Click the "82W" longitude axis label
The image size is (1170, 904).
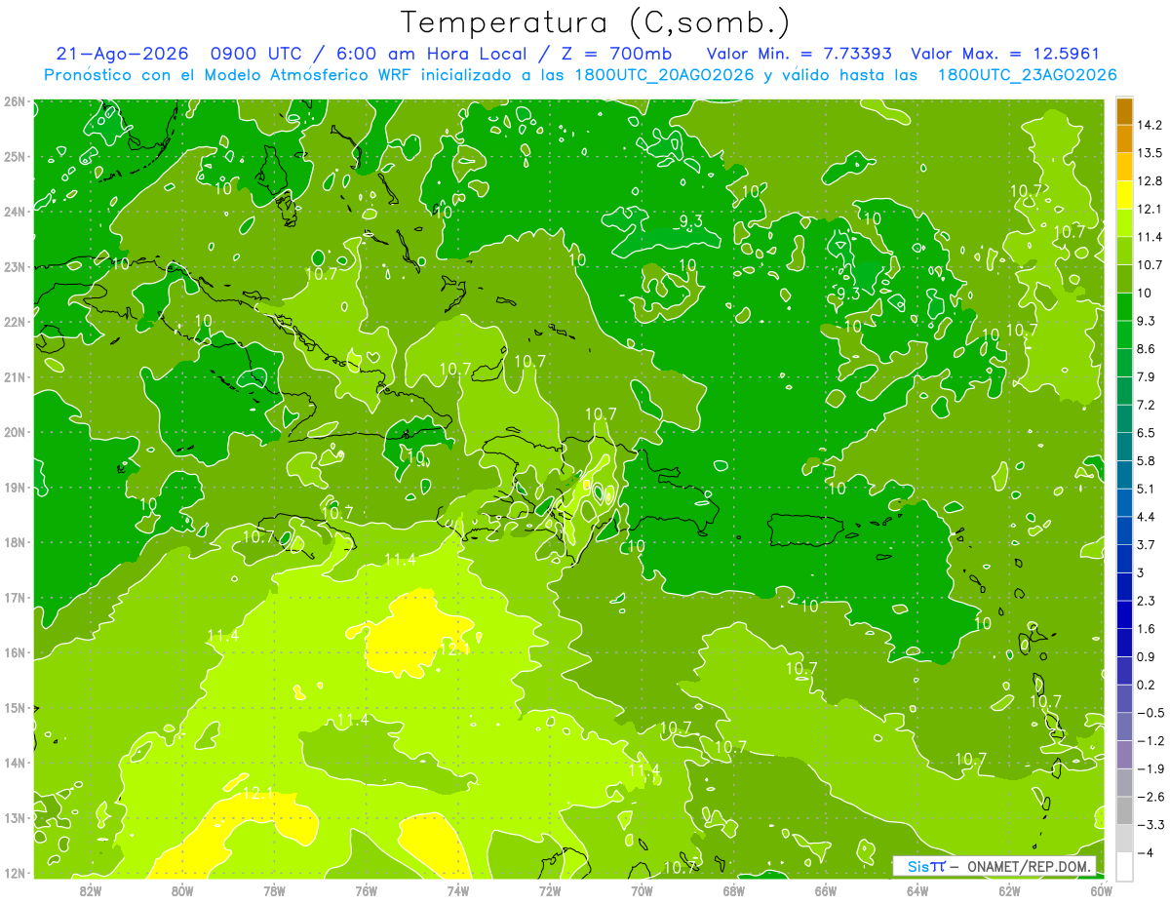point(90,890)
